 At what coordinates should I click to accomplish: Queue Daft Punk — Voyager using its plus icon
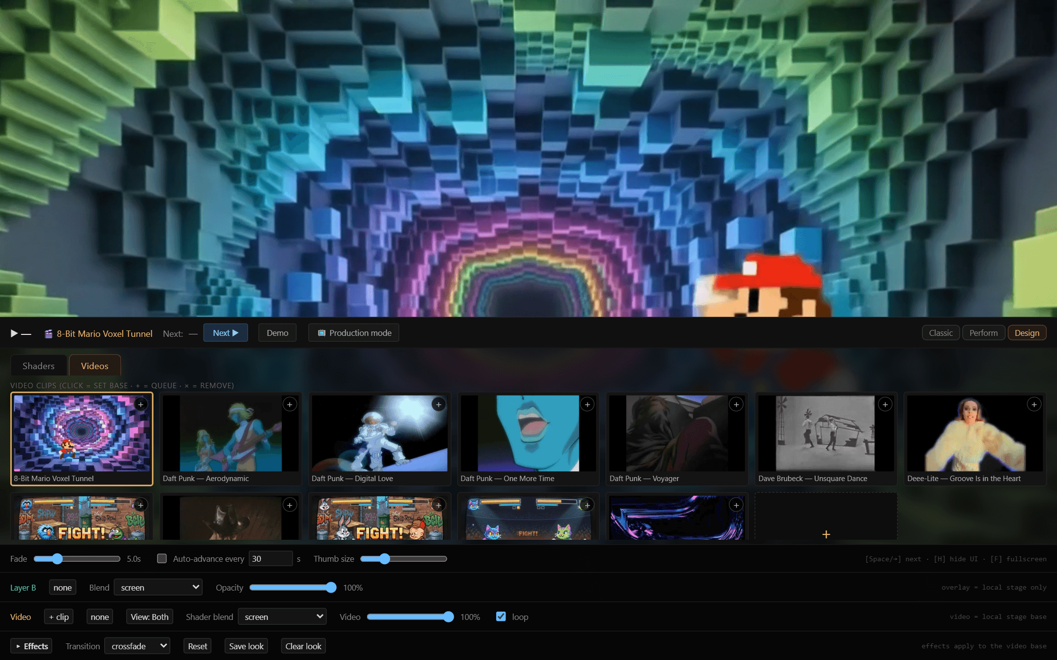(736, 404)
